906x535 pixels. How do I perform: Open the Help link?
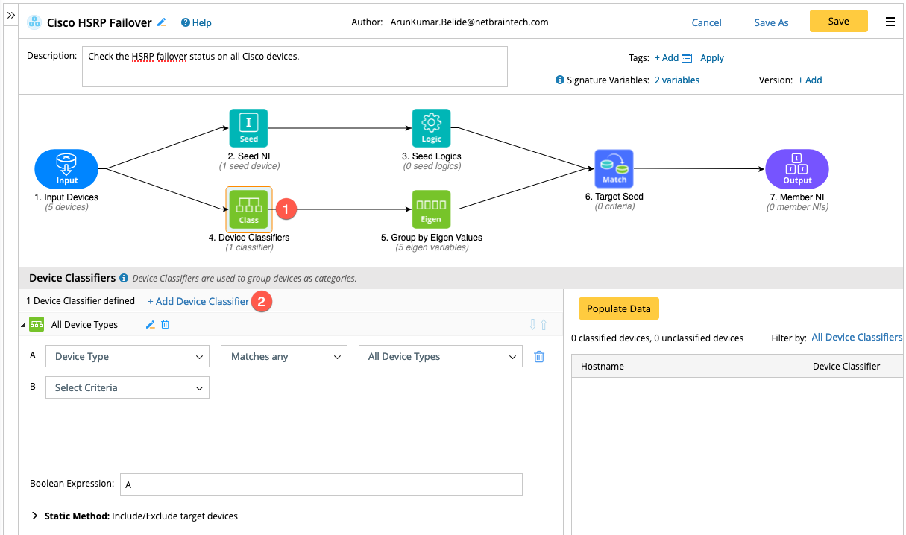click(196, 22)
